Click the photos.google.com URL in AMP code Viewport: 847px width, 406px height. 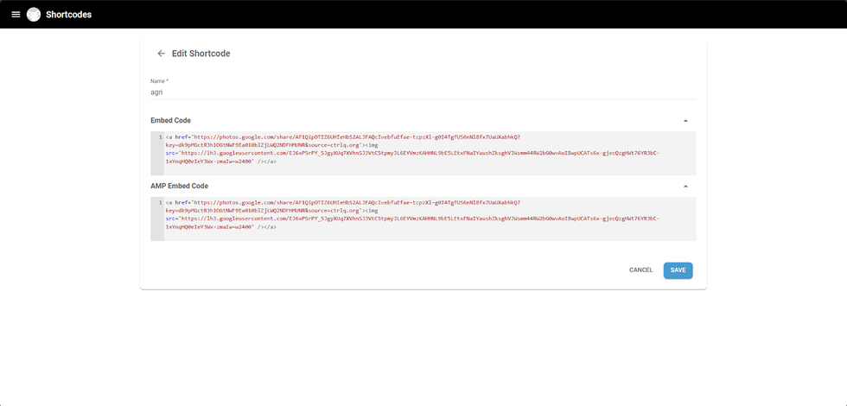tap(356, 202)
